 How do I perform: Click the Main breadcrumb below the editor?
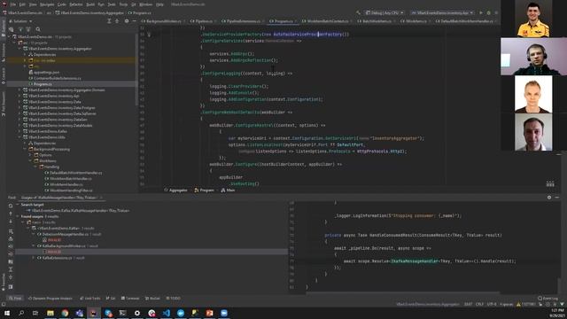[x=229, y=191]
